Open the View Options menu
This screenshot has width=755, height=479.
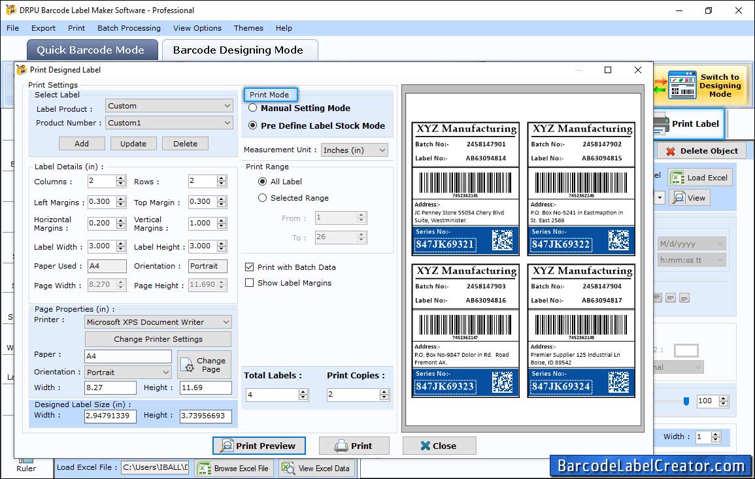tap(197, 28)
